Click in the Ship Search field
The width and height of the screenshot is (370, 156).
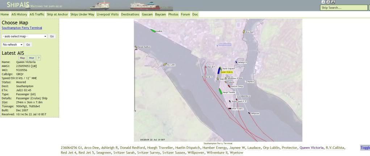344,8
